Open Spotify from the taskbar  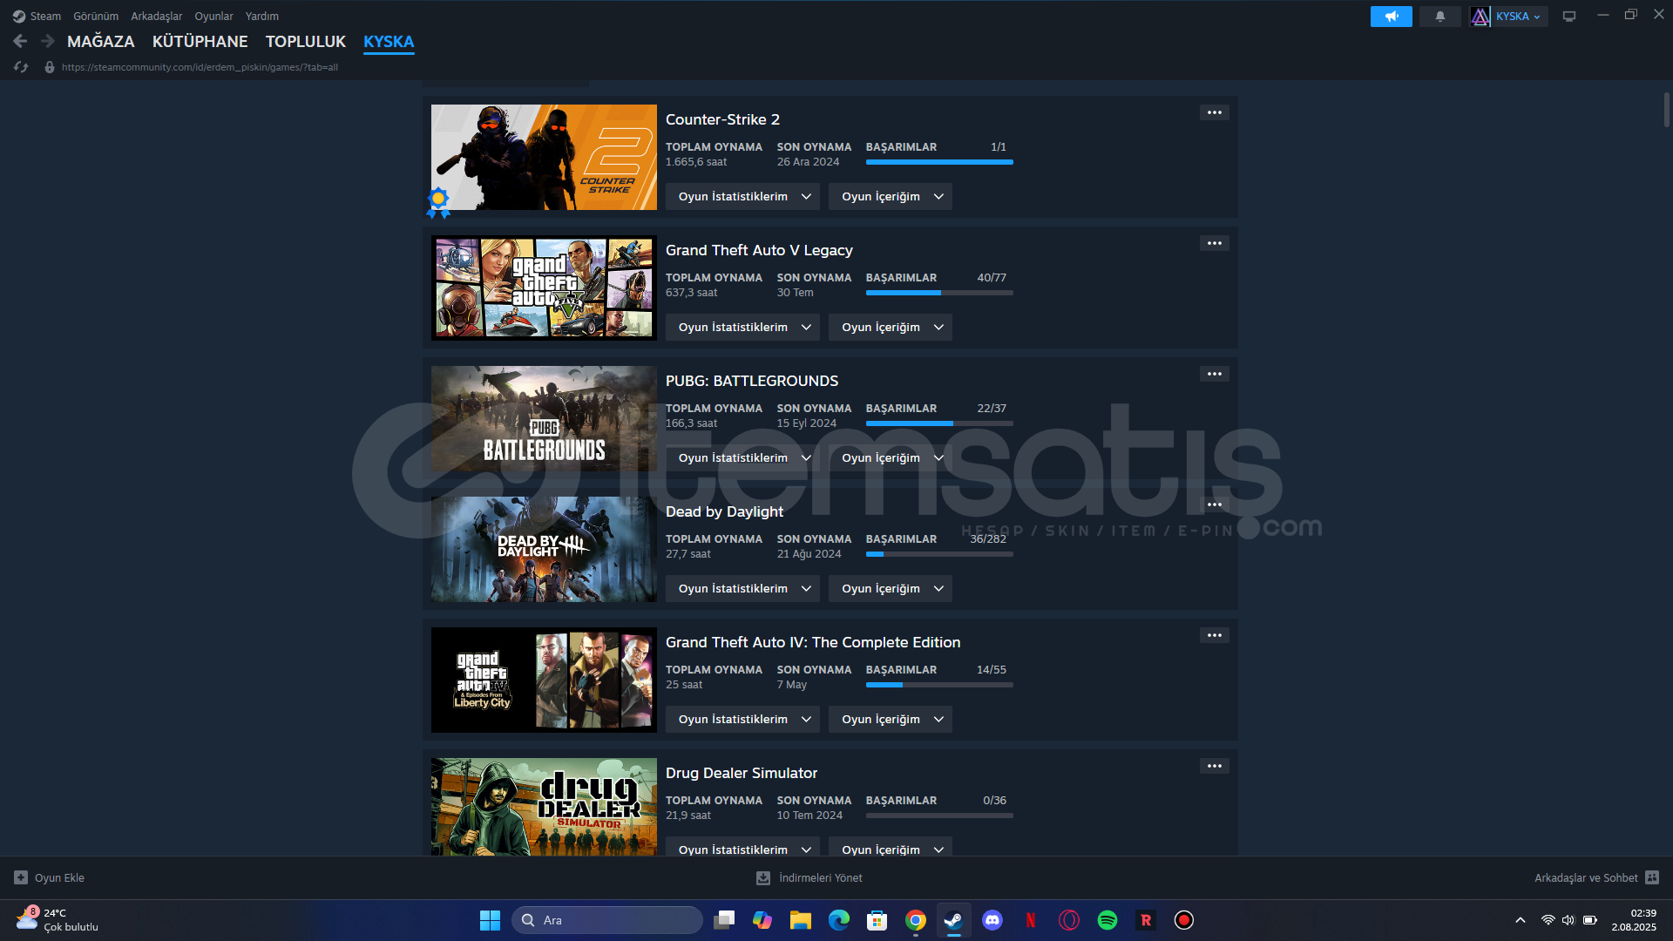[1107, 920]
